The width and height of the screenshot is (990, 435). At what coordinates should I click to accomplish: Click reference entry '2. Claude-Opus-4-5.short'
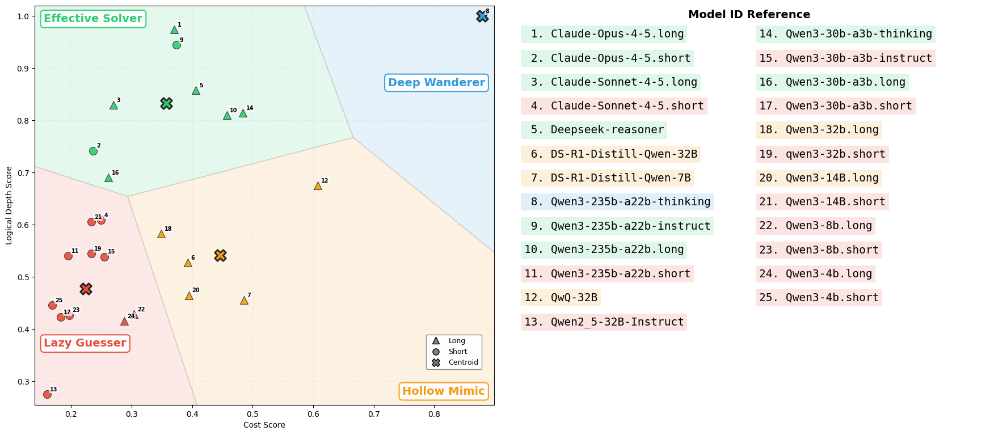pos(608,58)
